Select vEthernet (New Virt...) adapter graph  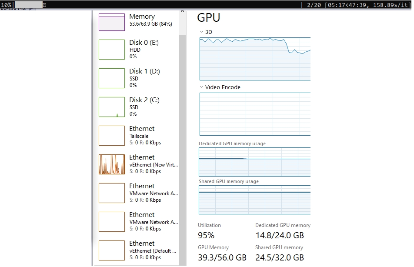[112, 164]
